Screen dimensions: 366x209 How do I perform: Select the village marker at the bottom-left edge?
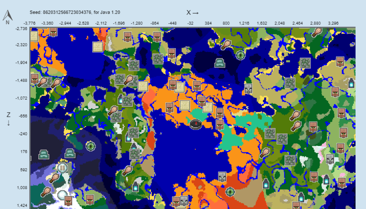tap(68, 200)
